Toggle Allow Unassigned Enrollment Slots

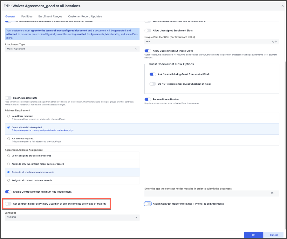click(147, 30)
